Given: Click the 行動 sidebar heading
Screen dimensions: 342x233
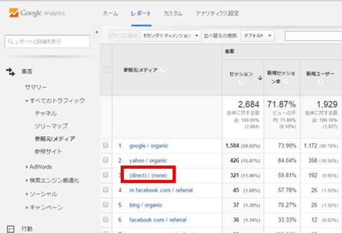Looking at the screenshot, I should 27,229.
